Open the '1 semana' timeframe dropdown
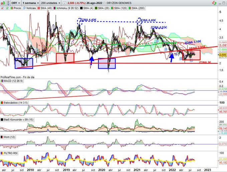This screenshot has height=172, width=227. (x=31, y=3)
